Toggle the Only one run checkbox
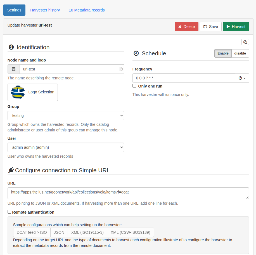 click(x=134, y=86)
